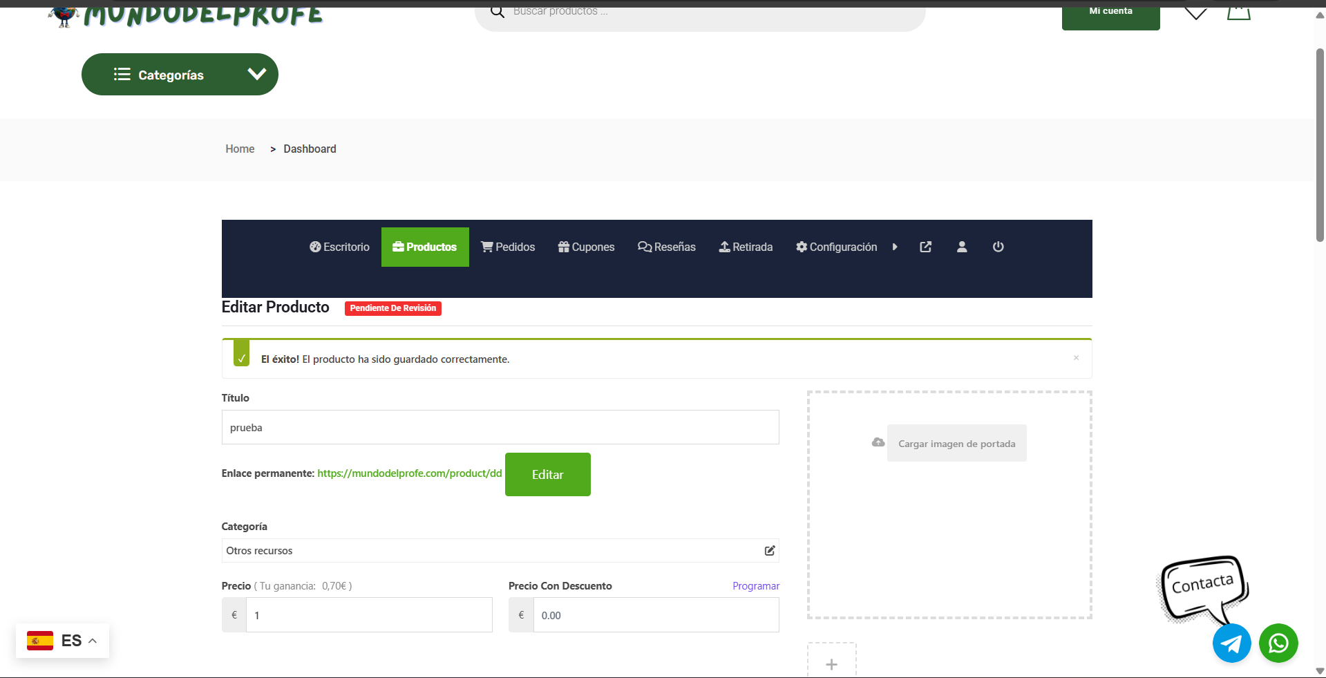Open WhatsApp chat button
Screen dimensions: 1326x678
pyautogui.click(x=1278, y=643)
